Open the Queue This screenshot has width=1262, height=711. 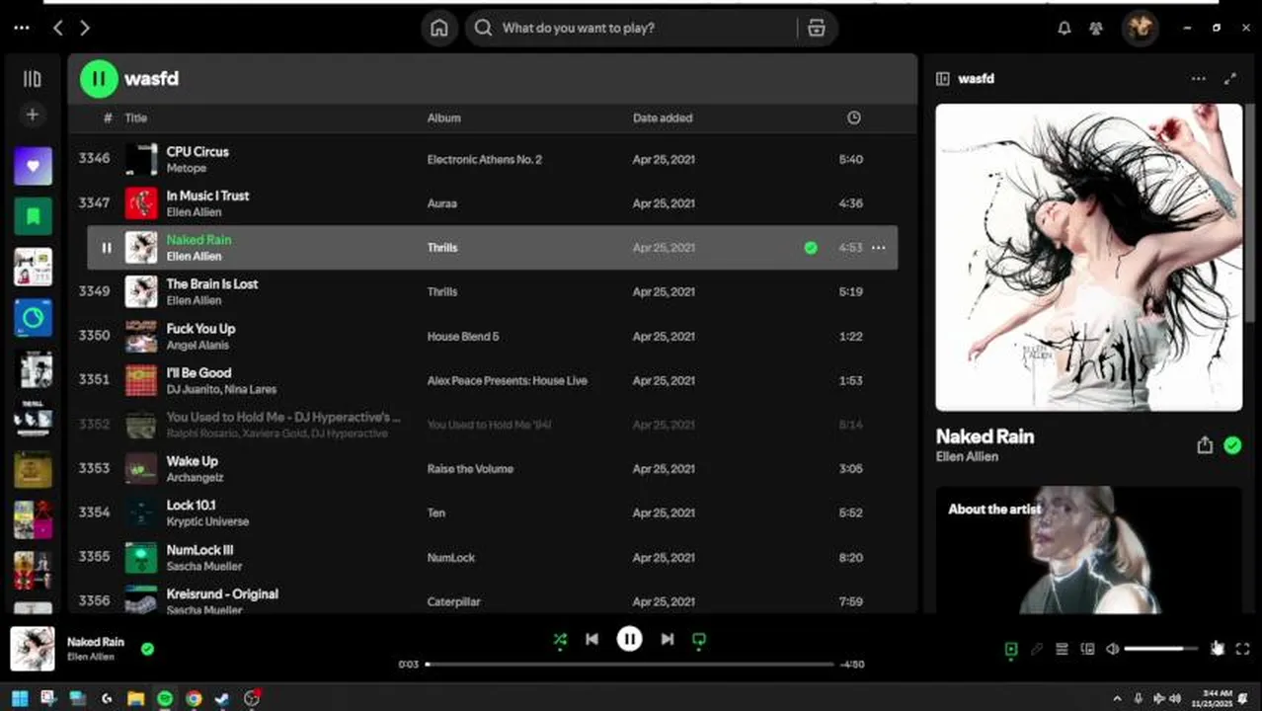click(x=1062, y=649)
